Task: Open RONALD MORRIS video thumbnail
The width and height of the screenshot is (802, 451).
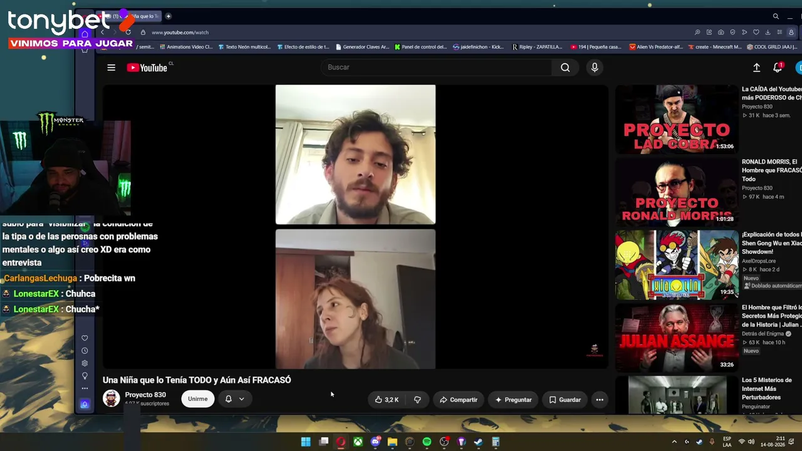Action: point(677,192)
